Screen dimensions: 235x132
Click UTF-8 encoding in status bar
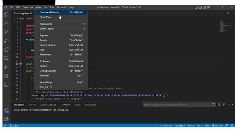pyautogui.click(x=191, y=125)
